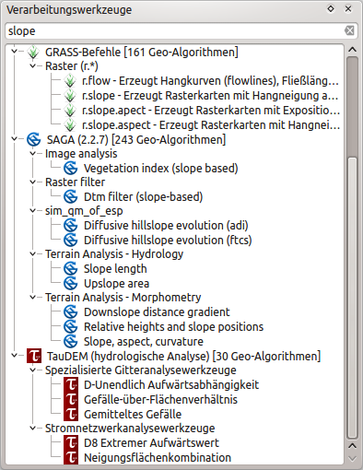Select 'r.slope.aspect - Erzeugt Rasterkarten' text
The height and width of the screenshot is (470, 363).
[x=211, y=125]
